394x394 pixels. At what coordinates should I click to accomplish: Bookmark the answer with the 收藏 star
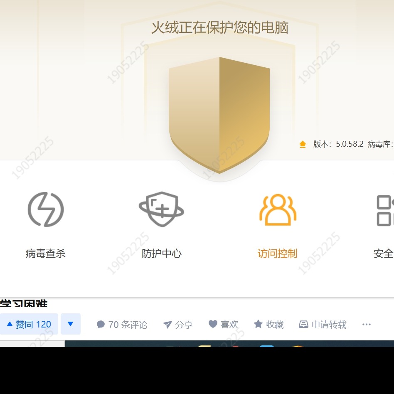click(x=268, y=325)
